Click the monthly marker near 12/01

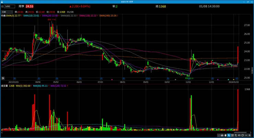[x=212, y=79]
